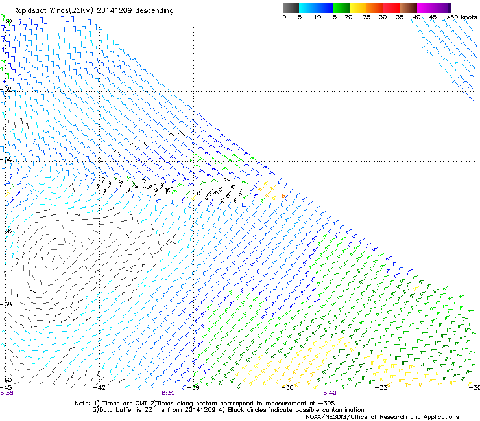The width and height of the screenshot is (480, 421).
Task: Click the gray 0-5 knots color swatch
Action: click(291, 8)
